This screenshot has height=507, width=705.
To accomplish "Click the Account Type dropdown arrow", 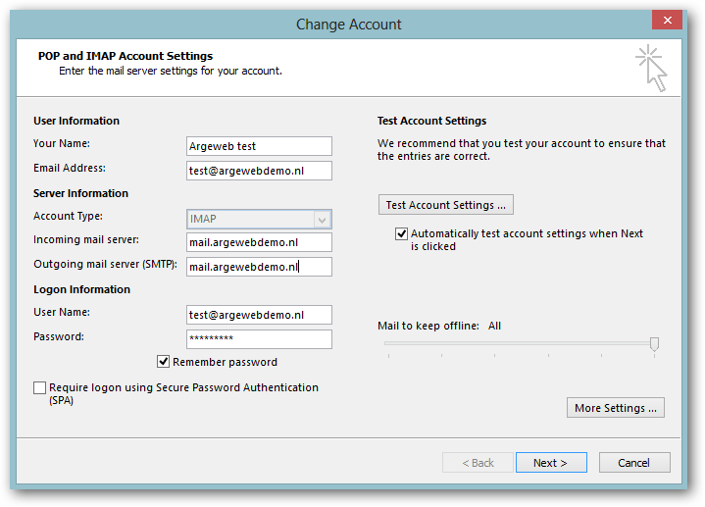I will [322, 220].
